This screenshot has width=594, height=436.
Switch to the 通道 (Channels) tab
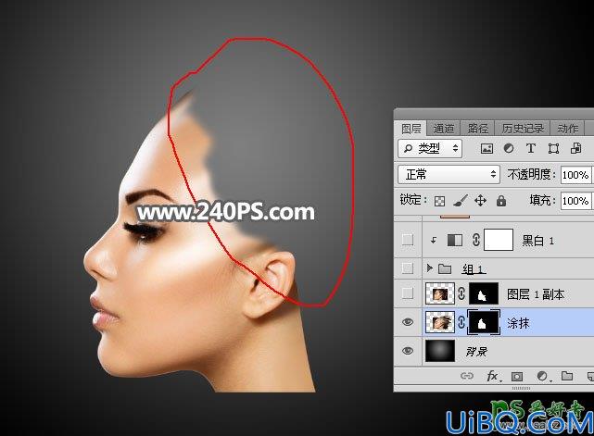click(443, 129)
